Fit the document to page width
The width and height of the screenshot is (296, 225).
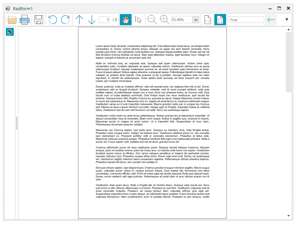point(207,19)
